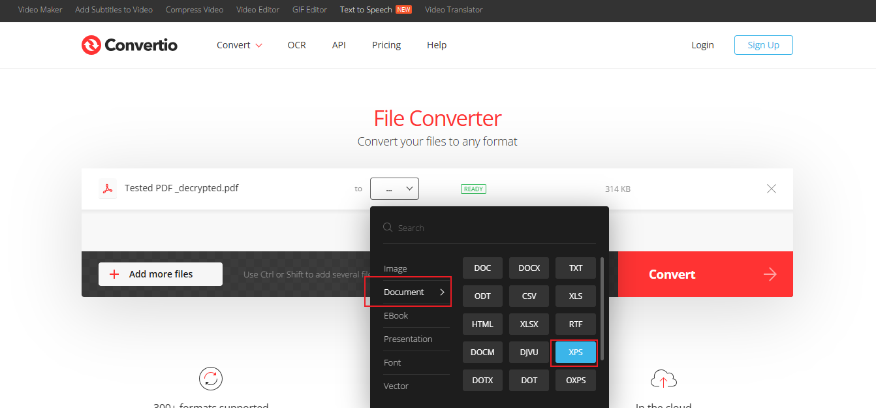Open the output format dropdown
This screenshot has width=876, height=408.
(394, 189)
